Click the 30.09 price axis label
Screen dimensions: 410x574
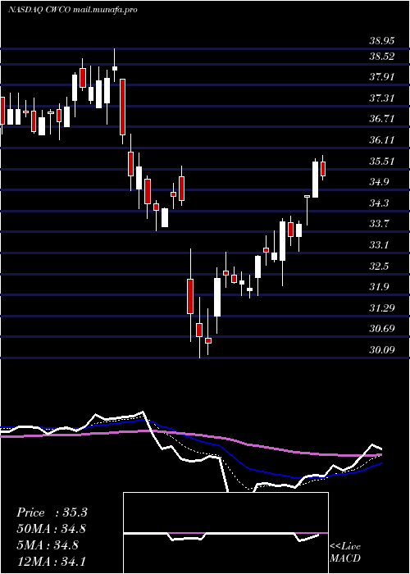[381, 350]
